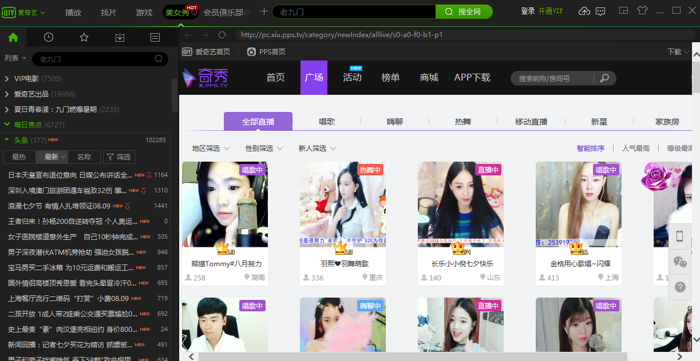
Task: Open the mobile phone floating icon
Action: [x=680, y=236]
